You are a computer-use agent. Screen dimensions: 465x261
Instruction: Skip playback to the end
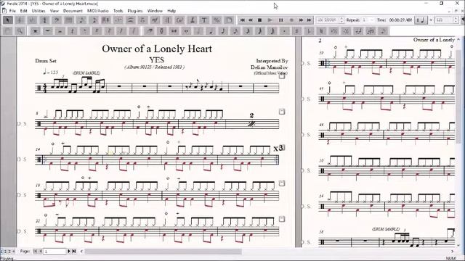pos(309,20)
